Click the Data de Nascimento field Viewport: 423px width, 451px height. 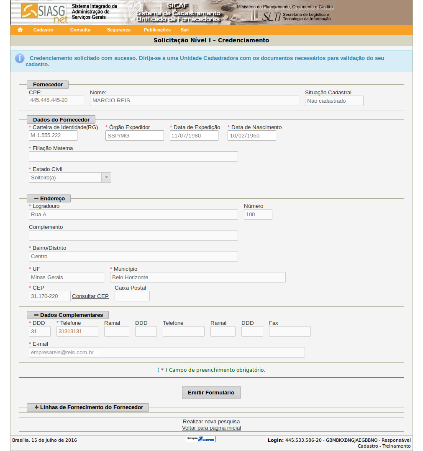(252, 136)
